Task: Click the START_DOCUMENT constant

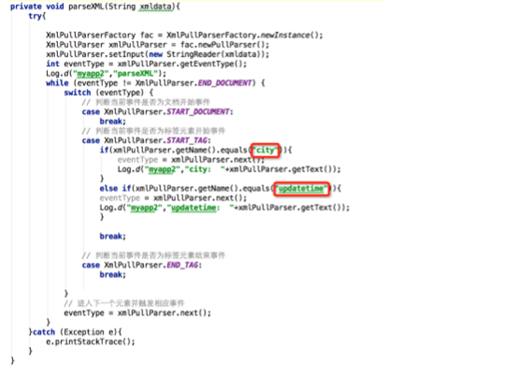Action: point(198,111)
